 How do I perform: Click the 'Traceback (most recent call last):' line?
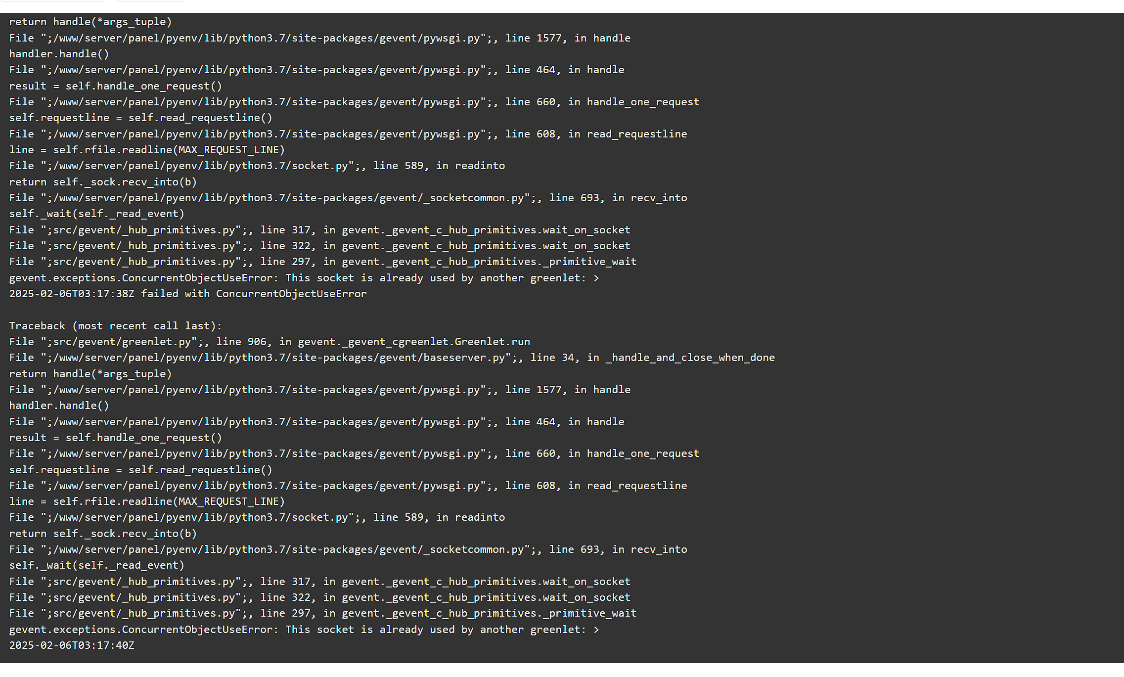click(x=115, y=325)
